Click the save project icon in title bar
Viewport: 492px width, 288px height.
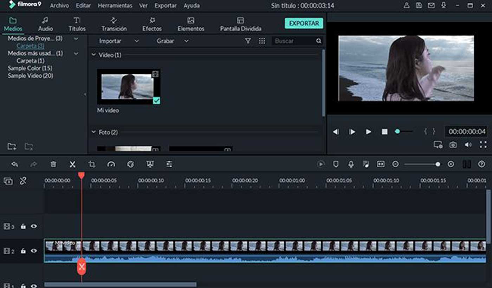(419, 5)
